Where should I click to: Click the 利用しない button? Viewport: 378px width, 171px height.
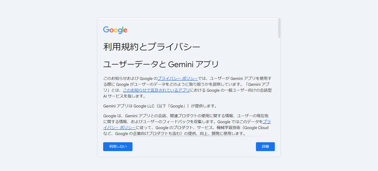coord(118,147)
